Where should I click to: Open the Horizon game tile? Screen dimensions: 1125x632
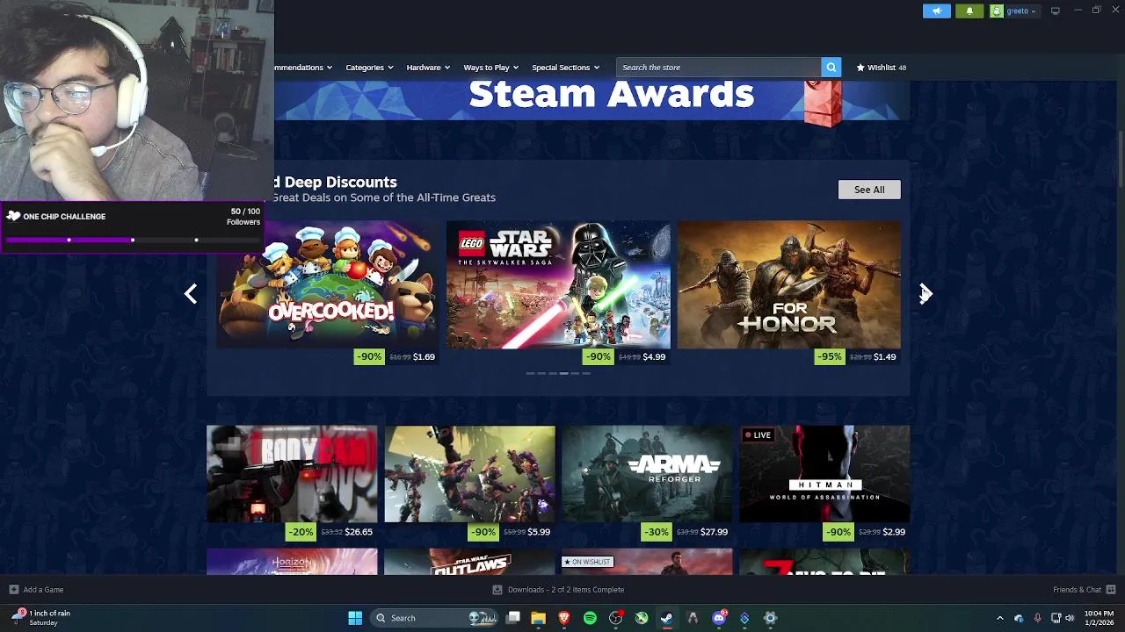(x=292, y=562)
